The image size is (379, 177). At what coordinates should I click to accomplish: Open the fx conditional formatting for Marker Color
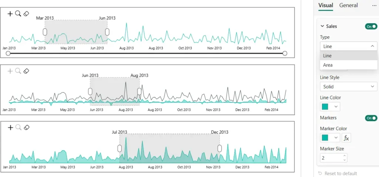pos(346,138)
